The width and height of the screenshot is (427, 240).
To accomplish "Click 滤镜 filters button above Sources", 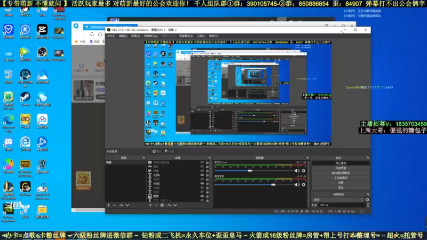I will click(169, 151).
